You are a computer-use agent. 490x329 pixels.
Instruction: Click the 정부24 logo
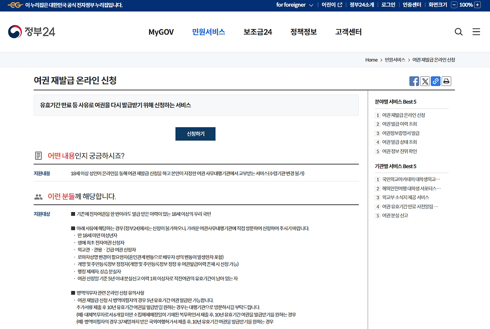(x=31, y=32)
